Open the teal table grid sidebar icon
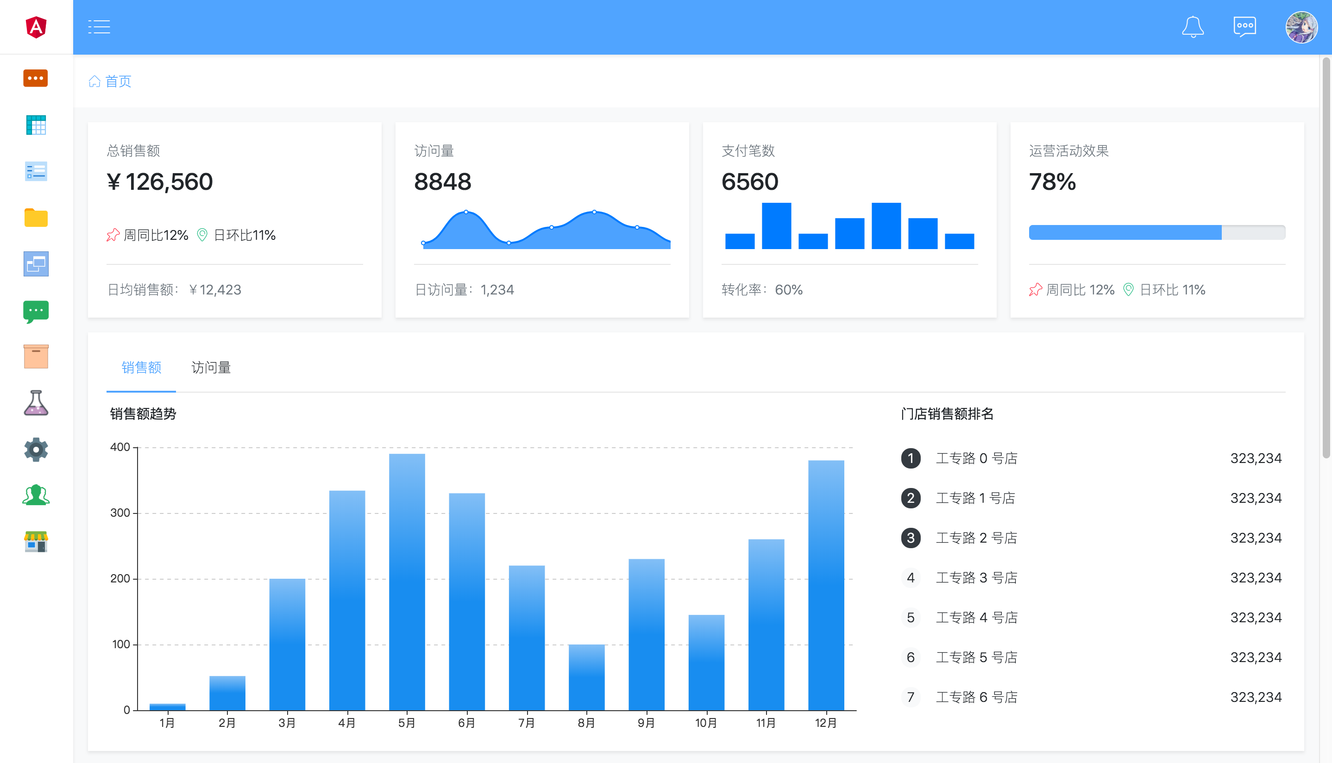 [x=36, y=125]
